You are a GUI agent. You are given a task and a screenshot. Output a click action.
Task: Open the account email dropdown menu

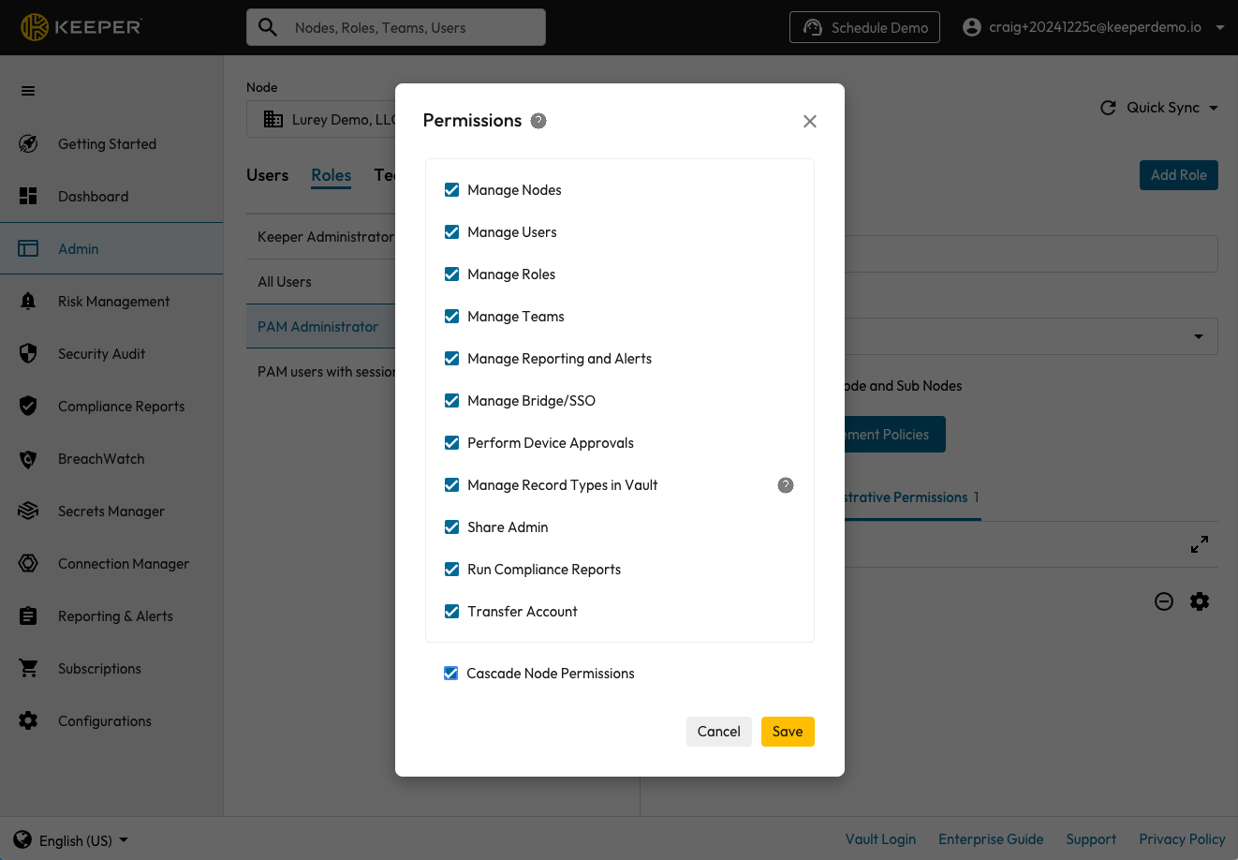[x=1219, y=27]
